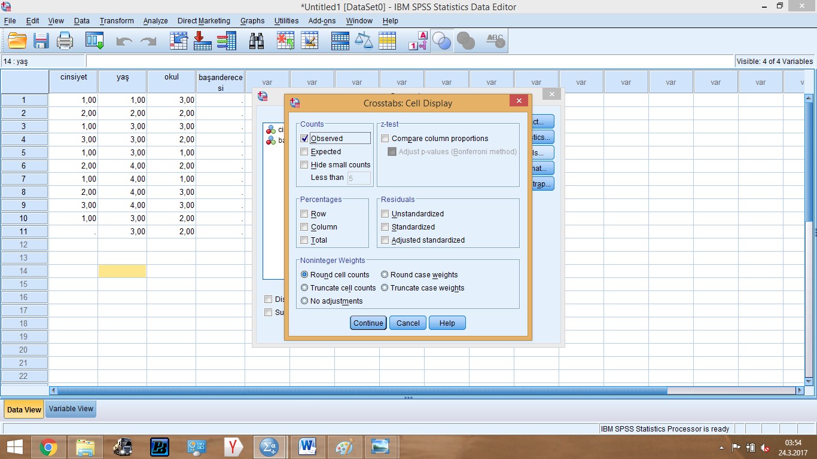Check Compare column proportions
The width and height of the screenshot is (817, 459).
(385, 138)
